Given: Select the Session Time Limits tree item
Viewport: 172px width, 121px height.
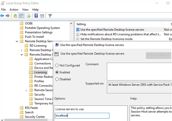Looking at the screenshot, I should tap(43, 99).
